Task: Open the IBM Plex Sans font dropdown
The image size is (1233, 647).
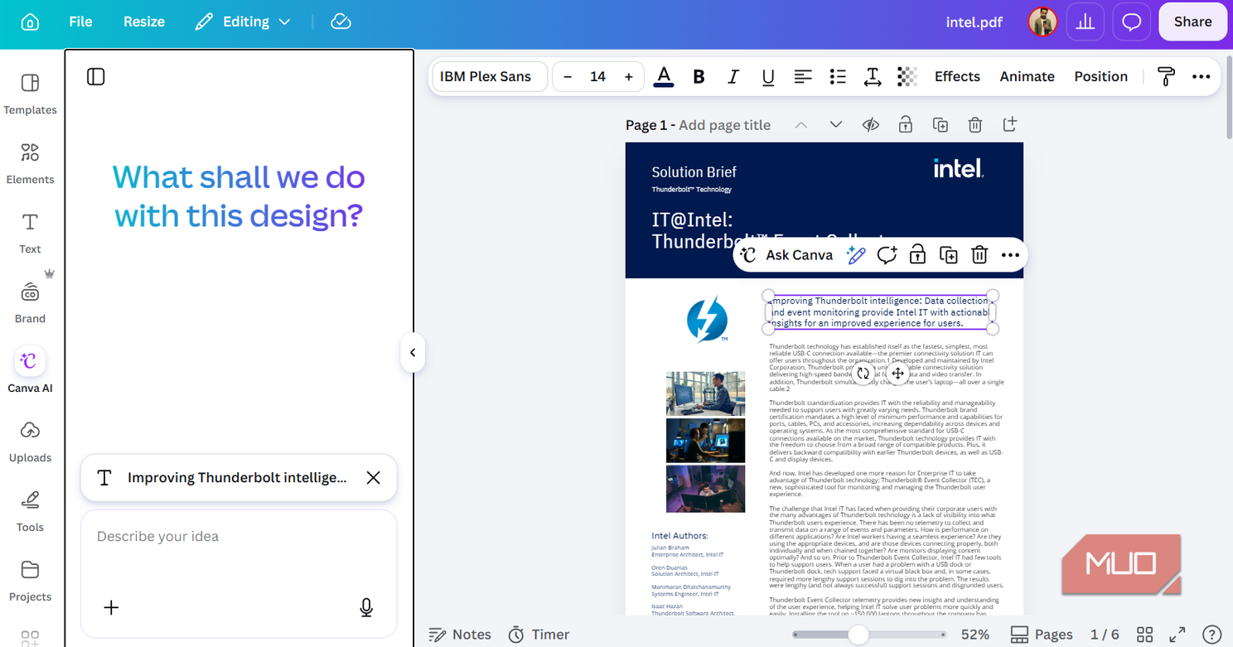Action: 489,76
